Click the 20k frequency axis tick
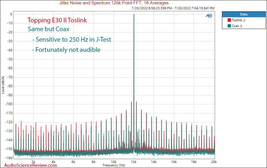Screen dimensions: 267x168 coord(214,162)
